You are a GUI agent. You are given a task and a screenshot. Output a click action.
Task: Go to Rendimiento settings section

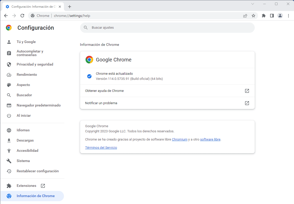pyautogui.click(x=27, y=74)
